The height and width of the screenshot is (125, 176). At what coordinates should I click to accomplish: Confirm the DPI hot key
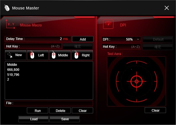tap(158, 47)
